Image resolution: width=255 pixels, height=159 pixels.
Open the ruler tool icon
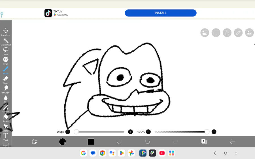pyautogui.click(x=238, y=33)
